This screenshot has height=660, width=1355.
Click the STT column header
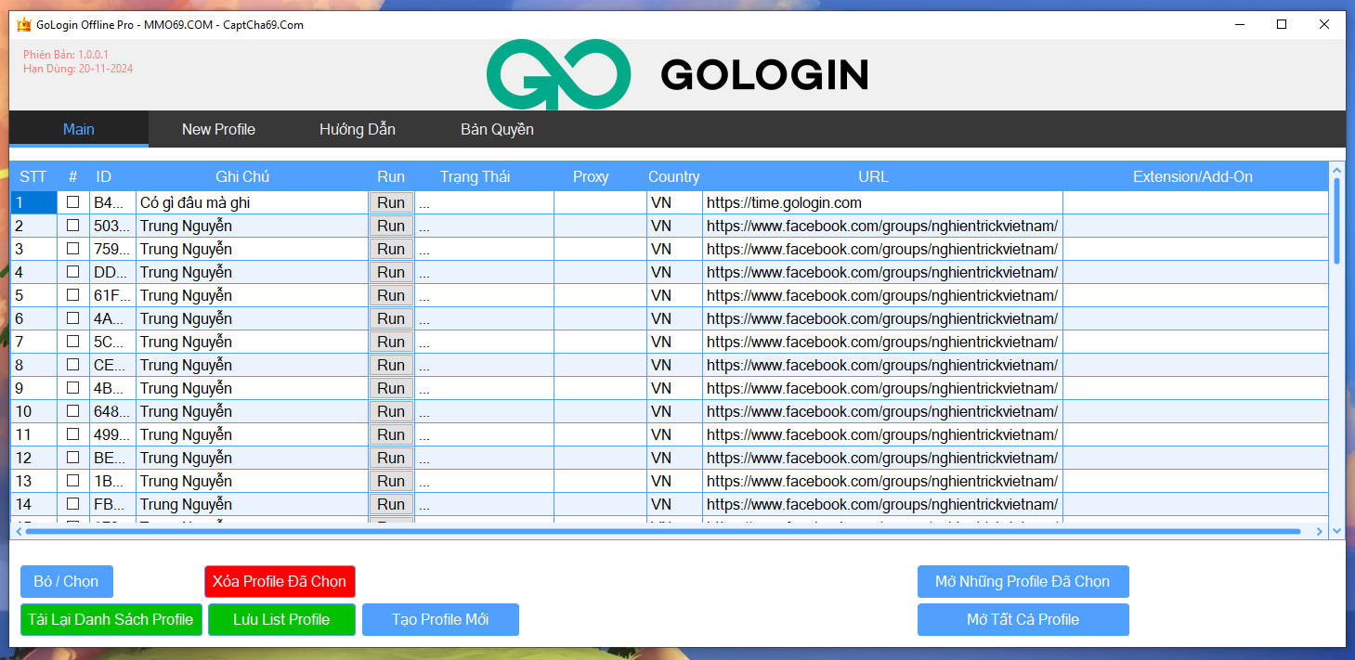(33, 176)
